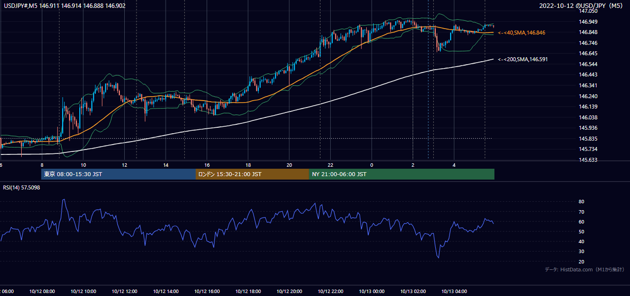Click RSI scale value 80

[x=582, y=202]
